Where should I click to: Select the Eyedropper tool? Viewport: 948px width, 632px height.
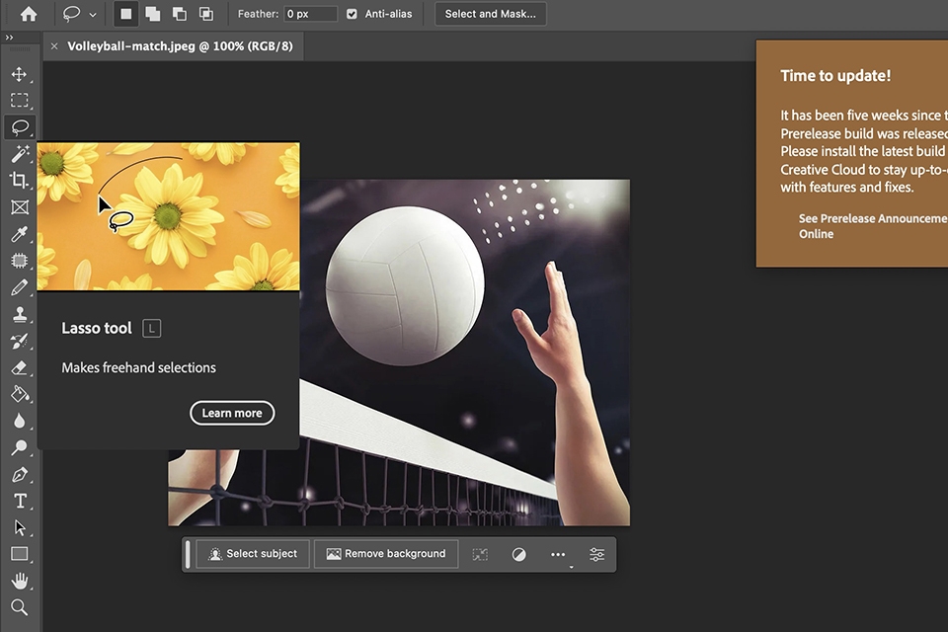click(x=20, y=234)
